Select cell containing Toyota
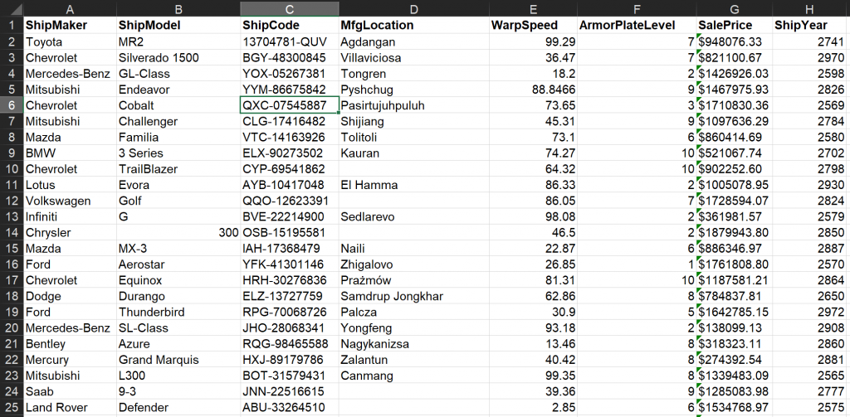The height and width of the screenshot is (417, 850). (70, 41)
